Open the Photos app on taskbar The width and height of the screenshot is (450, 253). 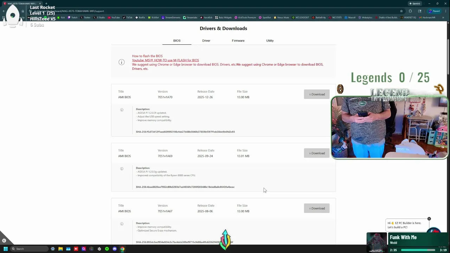tap(68, 249)
